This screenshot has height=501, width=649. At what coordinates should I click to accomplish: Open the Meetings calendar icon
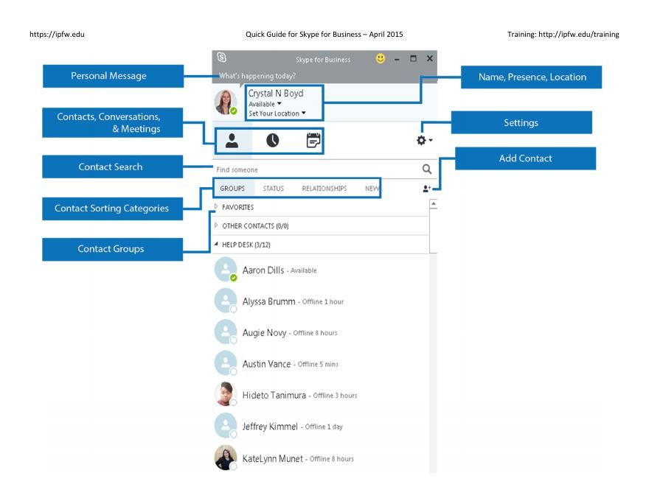pos(313,141)
